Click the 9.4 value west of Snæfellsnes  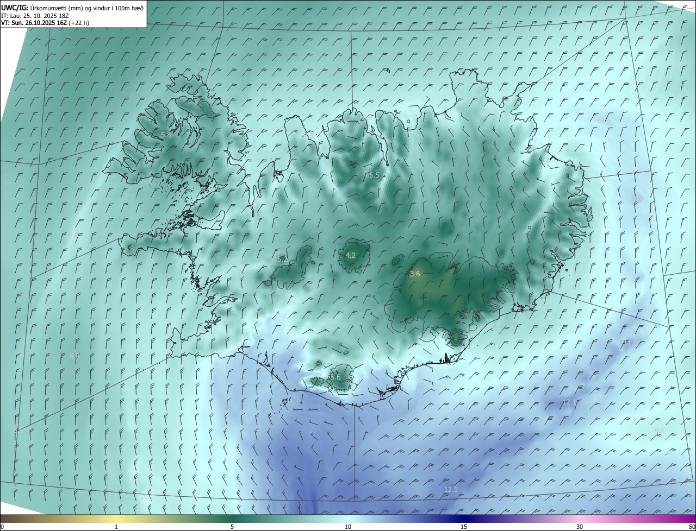tap(73, 234)
